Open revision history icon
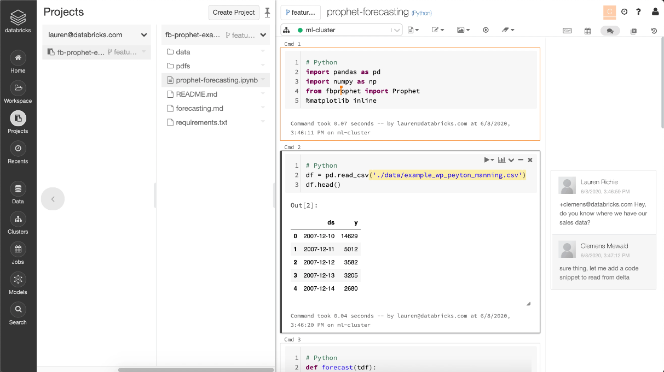 pyautogui.click(x=654, y=31)
